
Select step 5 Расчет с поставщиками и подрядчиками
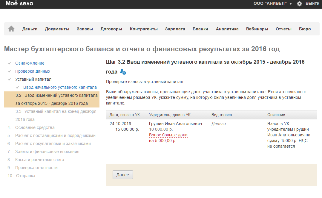[x=52, y=135]
